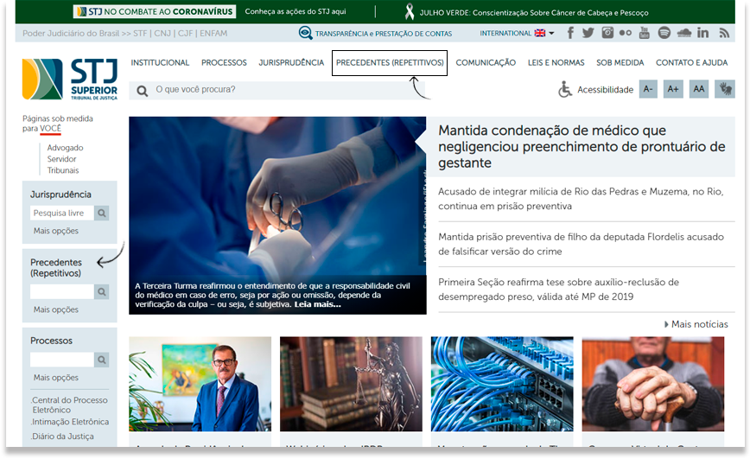This screenshot has width=750, height=459.
Task: Click the Precedentes (Repetitivos) sidebar input field
Action: (x=62, y=291)
